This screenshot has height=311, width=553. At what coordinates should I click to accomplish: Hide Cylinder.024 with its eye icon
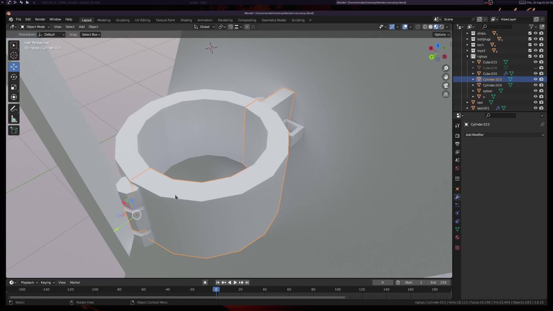[x=535, y=85]
